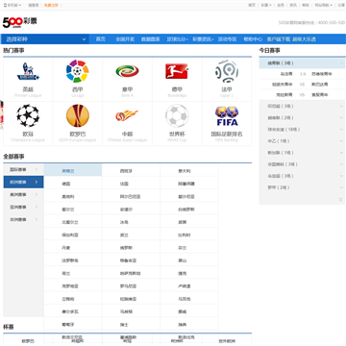Open 帮助中心 in the blue navigation bar
Image resolution: width=346 pixels, height=346 pixels.
pyautogui.click(x=253, y=39)
